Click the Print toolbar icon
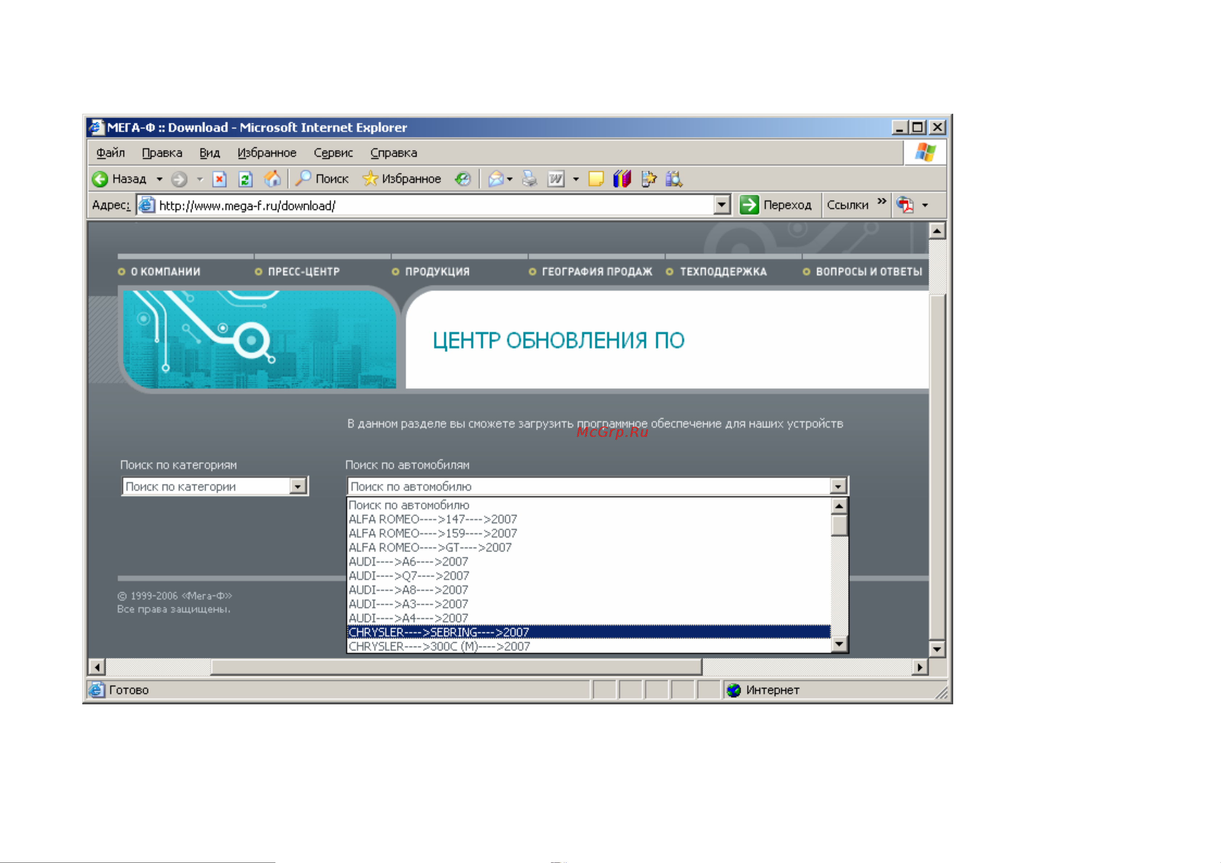The image size is (1221, 863). tap(529, 179)
